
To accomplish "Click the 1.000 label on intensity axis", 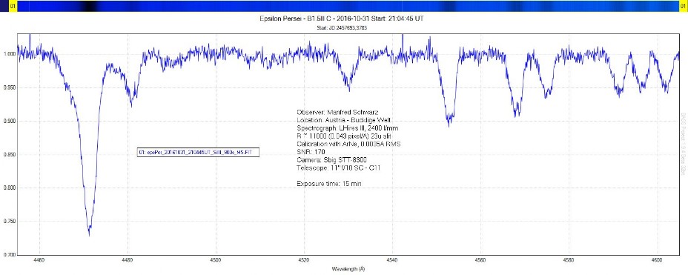I will tap(8, 54).
